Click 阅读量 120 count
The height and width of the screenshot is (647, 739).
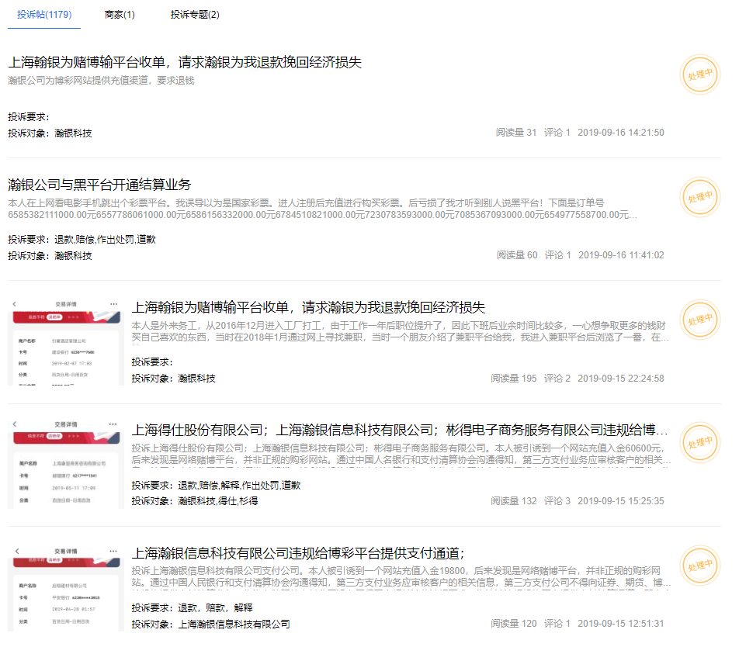point(514,624)
